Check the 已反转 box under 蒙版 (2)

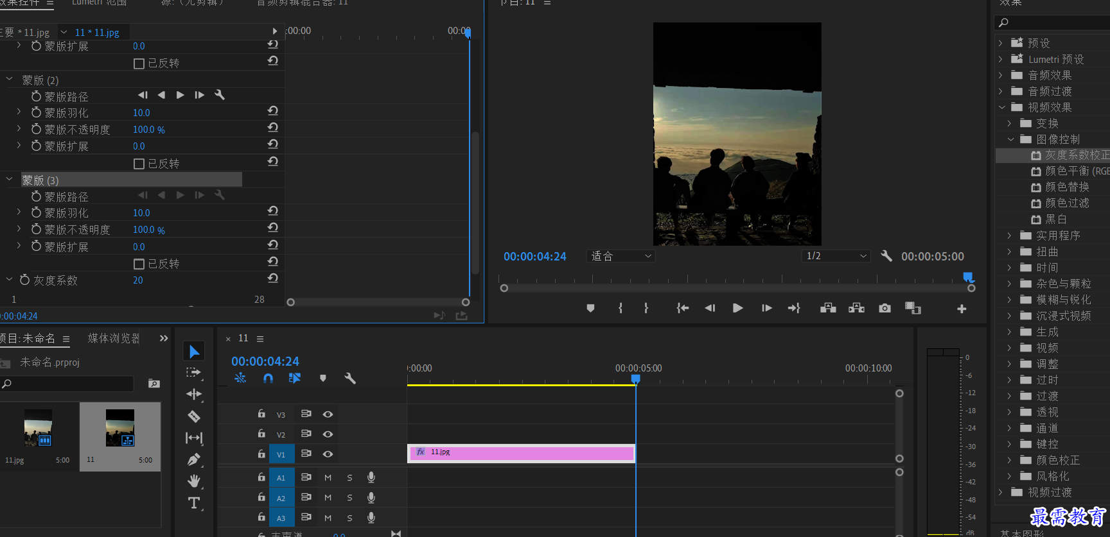139,164
